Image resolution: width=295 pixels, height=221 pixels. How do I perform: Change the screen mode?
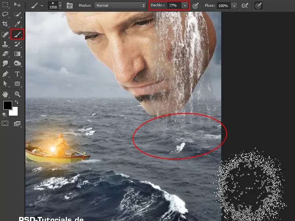pos(17,123)
